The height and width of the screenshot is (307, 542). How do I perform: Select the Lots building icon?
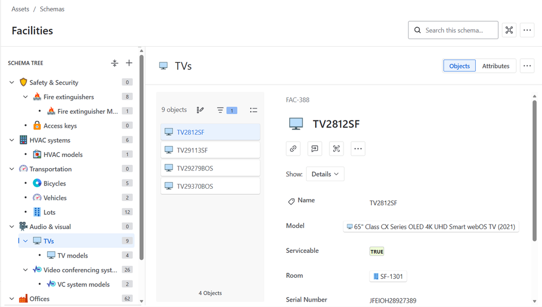pos(37,212)
